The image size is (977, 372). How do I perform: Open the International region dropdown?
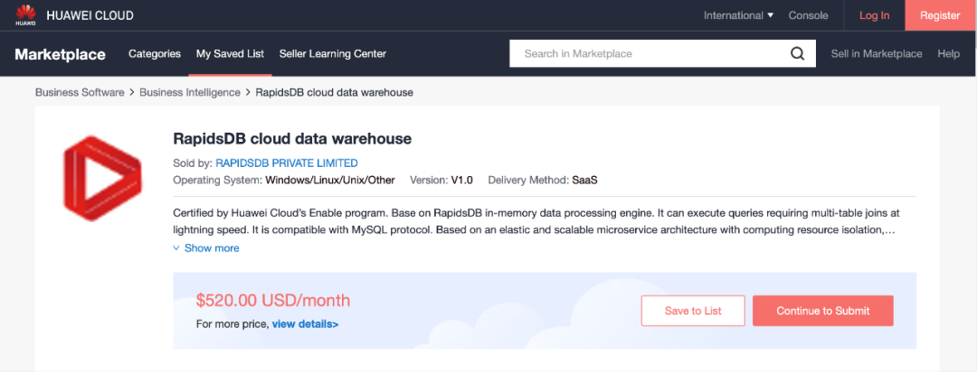[x=738, y=15]
